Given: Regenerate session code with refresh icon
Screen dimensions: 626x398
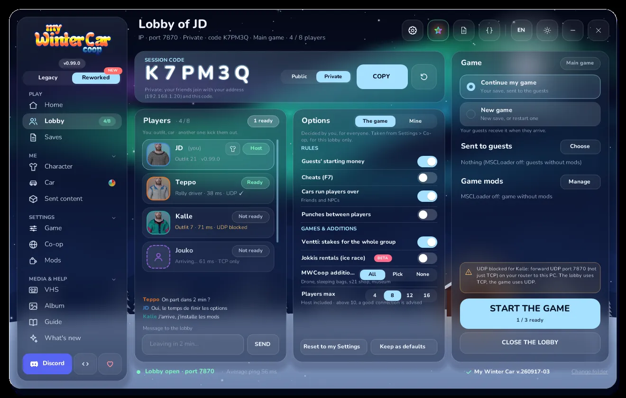Looking at the screenshot, I should click(424, 77).
